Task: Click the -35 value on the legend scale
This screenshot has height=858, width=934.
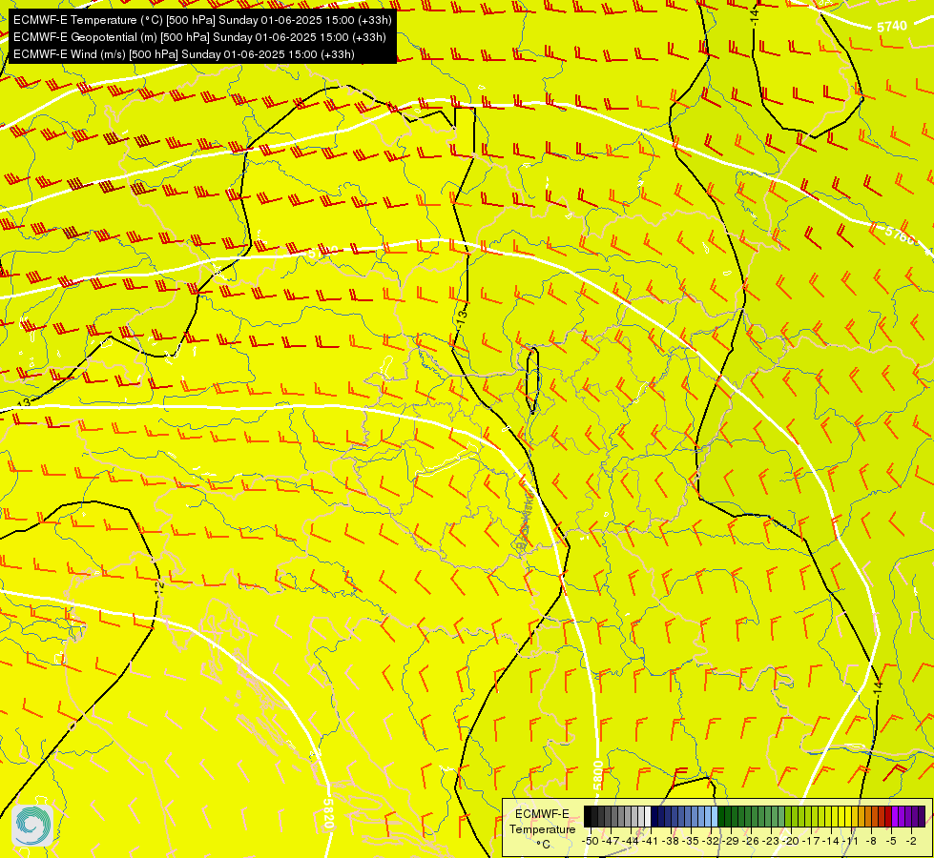Action: point(691,842)
